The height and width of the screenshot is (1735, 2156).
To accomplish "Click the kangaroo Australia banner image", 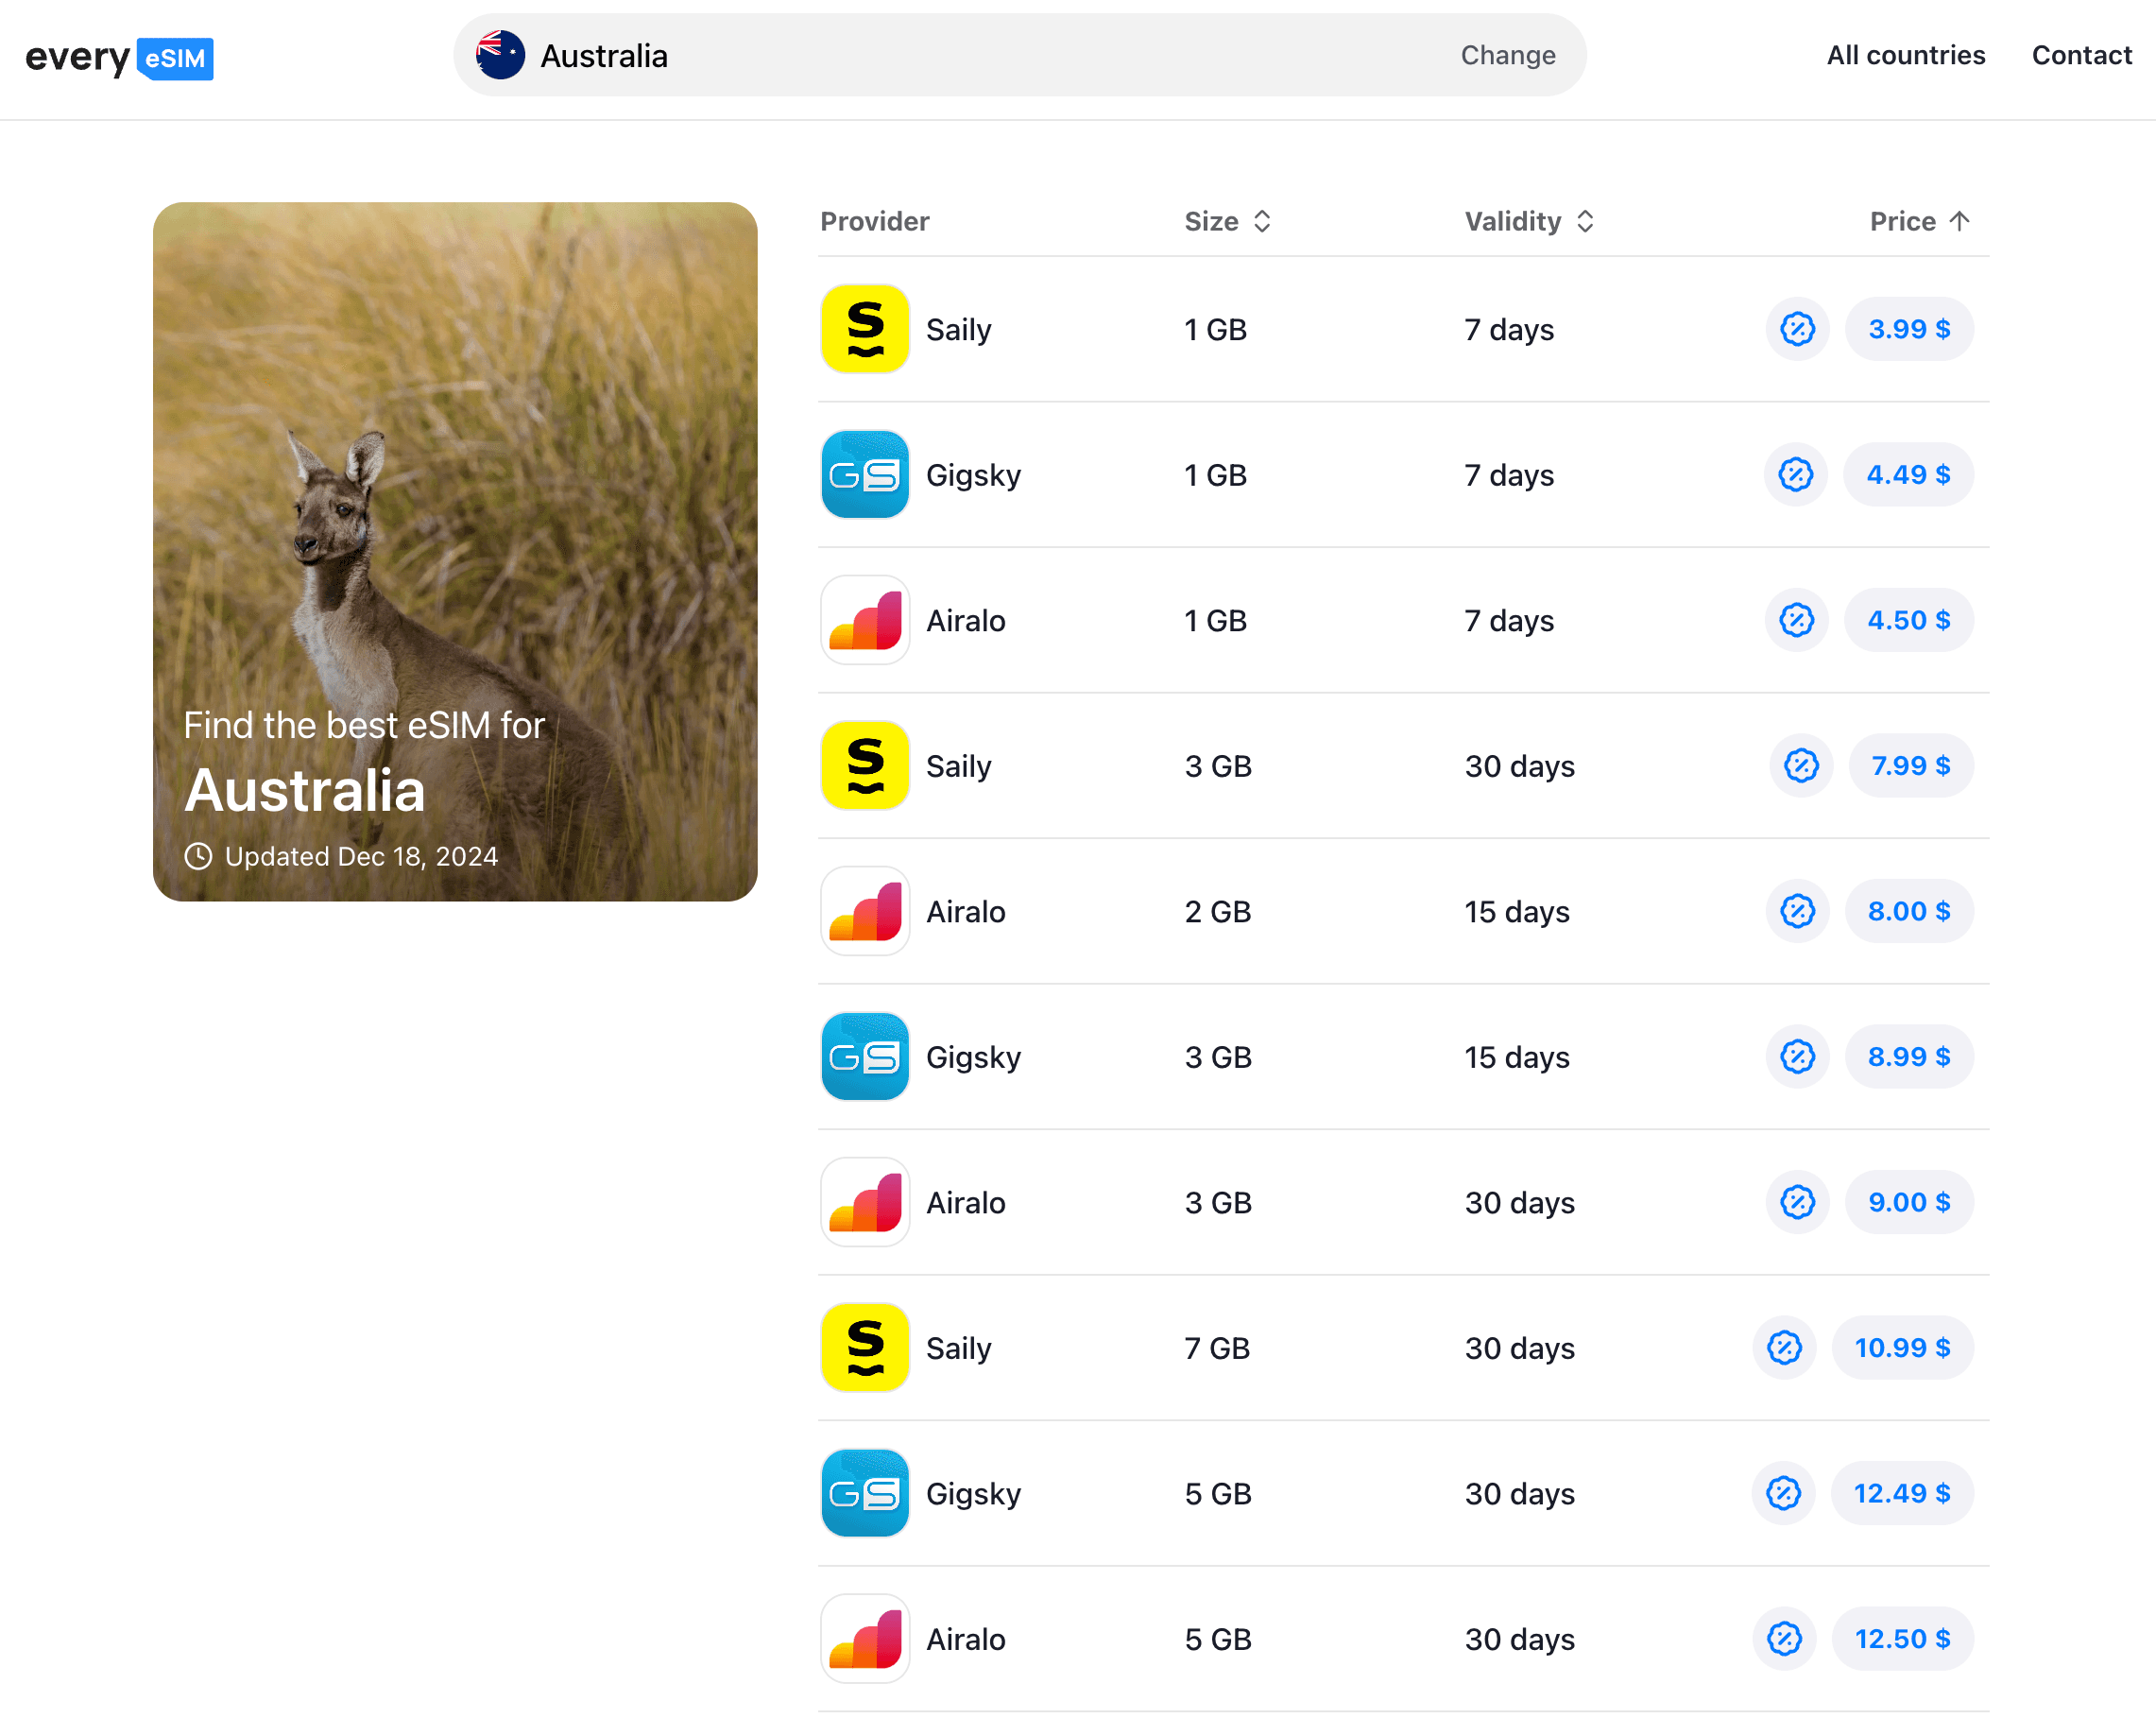I will click(x=455, y=552).
